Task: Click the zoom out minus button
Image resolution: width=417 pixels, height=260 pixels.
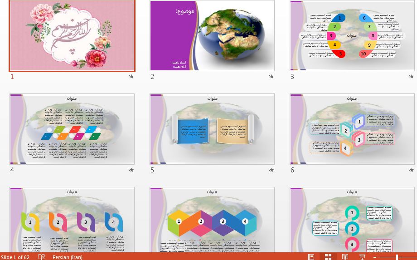Action: [376, 257]
